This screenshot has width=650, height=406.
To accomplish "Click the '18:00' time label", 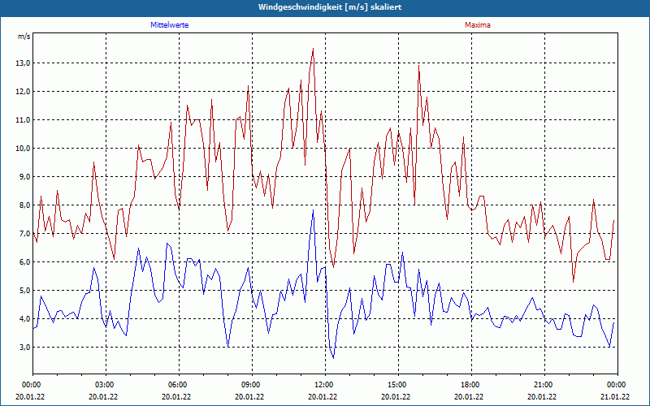I will tap(472, 385).
